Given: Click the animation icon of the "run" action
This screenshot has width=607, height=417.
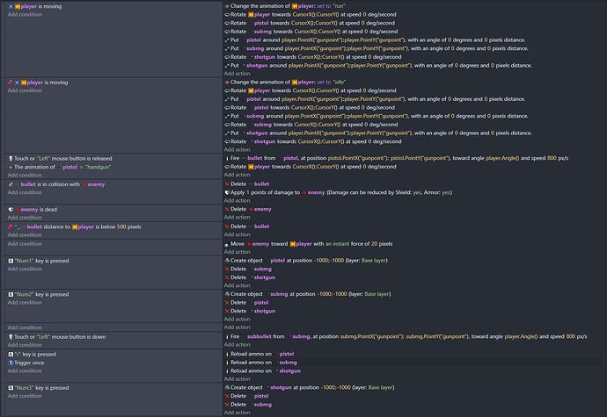Looking at the screenshot, I should point(227,7).
